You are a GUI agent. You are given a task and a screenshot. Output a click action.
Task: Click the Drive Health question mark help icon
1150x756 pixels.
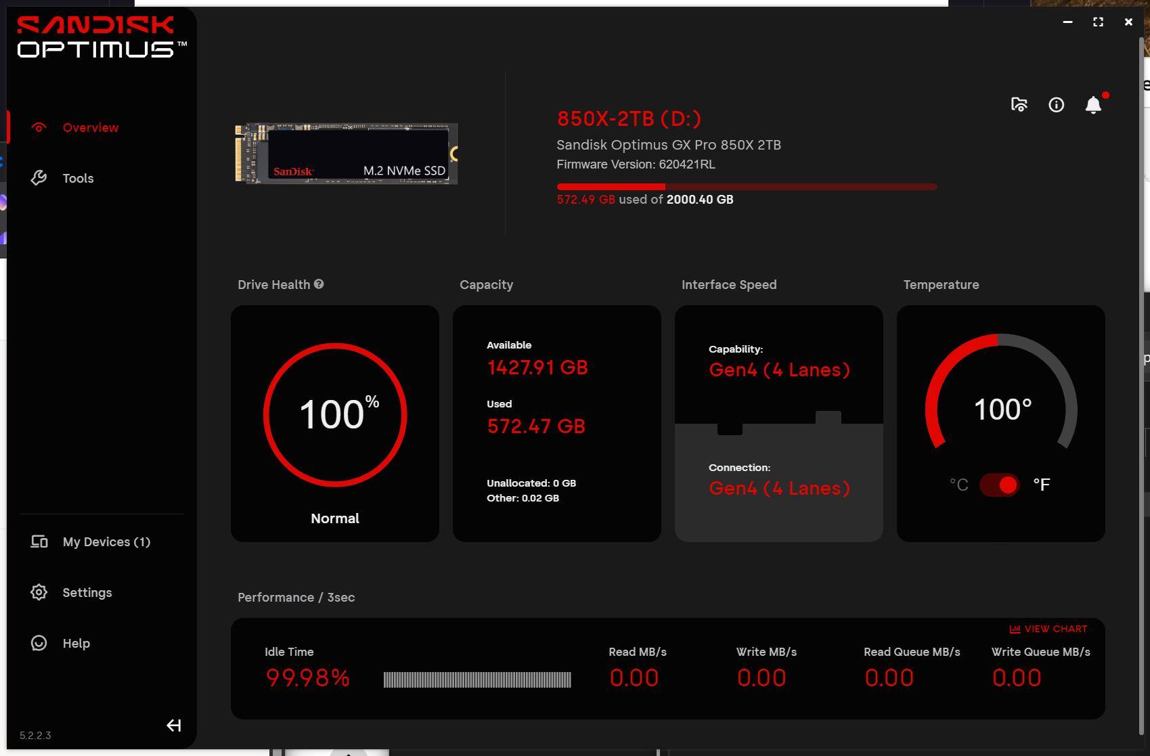click(x=319, y=284)
